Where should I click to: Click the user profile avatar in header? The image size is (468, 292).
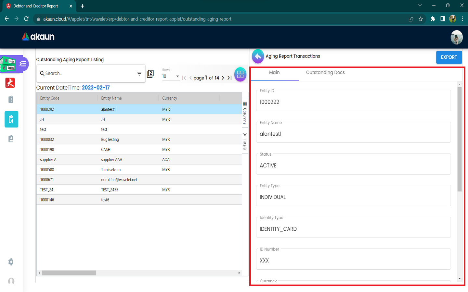pyautogui.click(x=456, y=37)
